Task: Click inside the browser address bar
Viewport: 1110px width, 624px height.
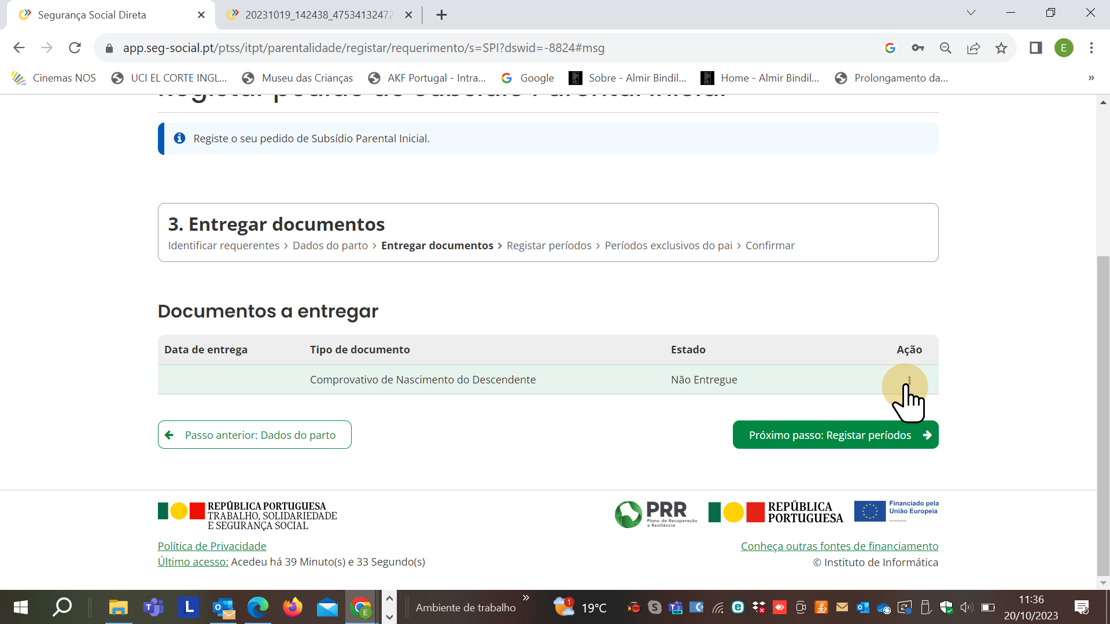Action: click(405, 48)
